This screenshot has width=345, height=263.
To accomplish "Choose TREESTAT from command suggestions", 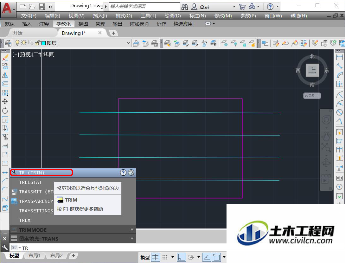I will [x=30, y=182].
